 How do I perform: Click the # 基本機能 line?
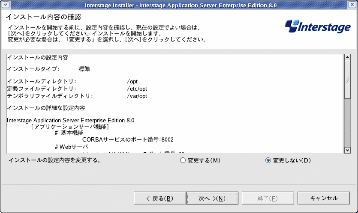click(69, 133)
